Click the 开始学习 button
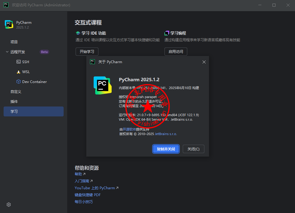295x213 pixels. 87,51
